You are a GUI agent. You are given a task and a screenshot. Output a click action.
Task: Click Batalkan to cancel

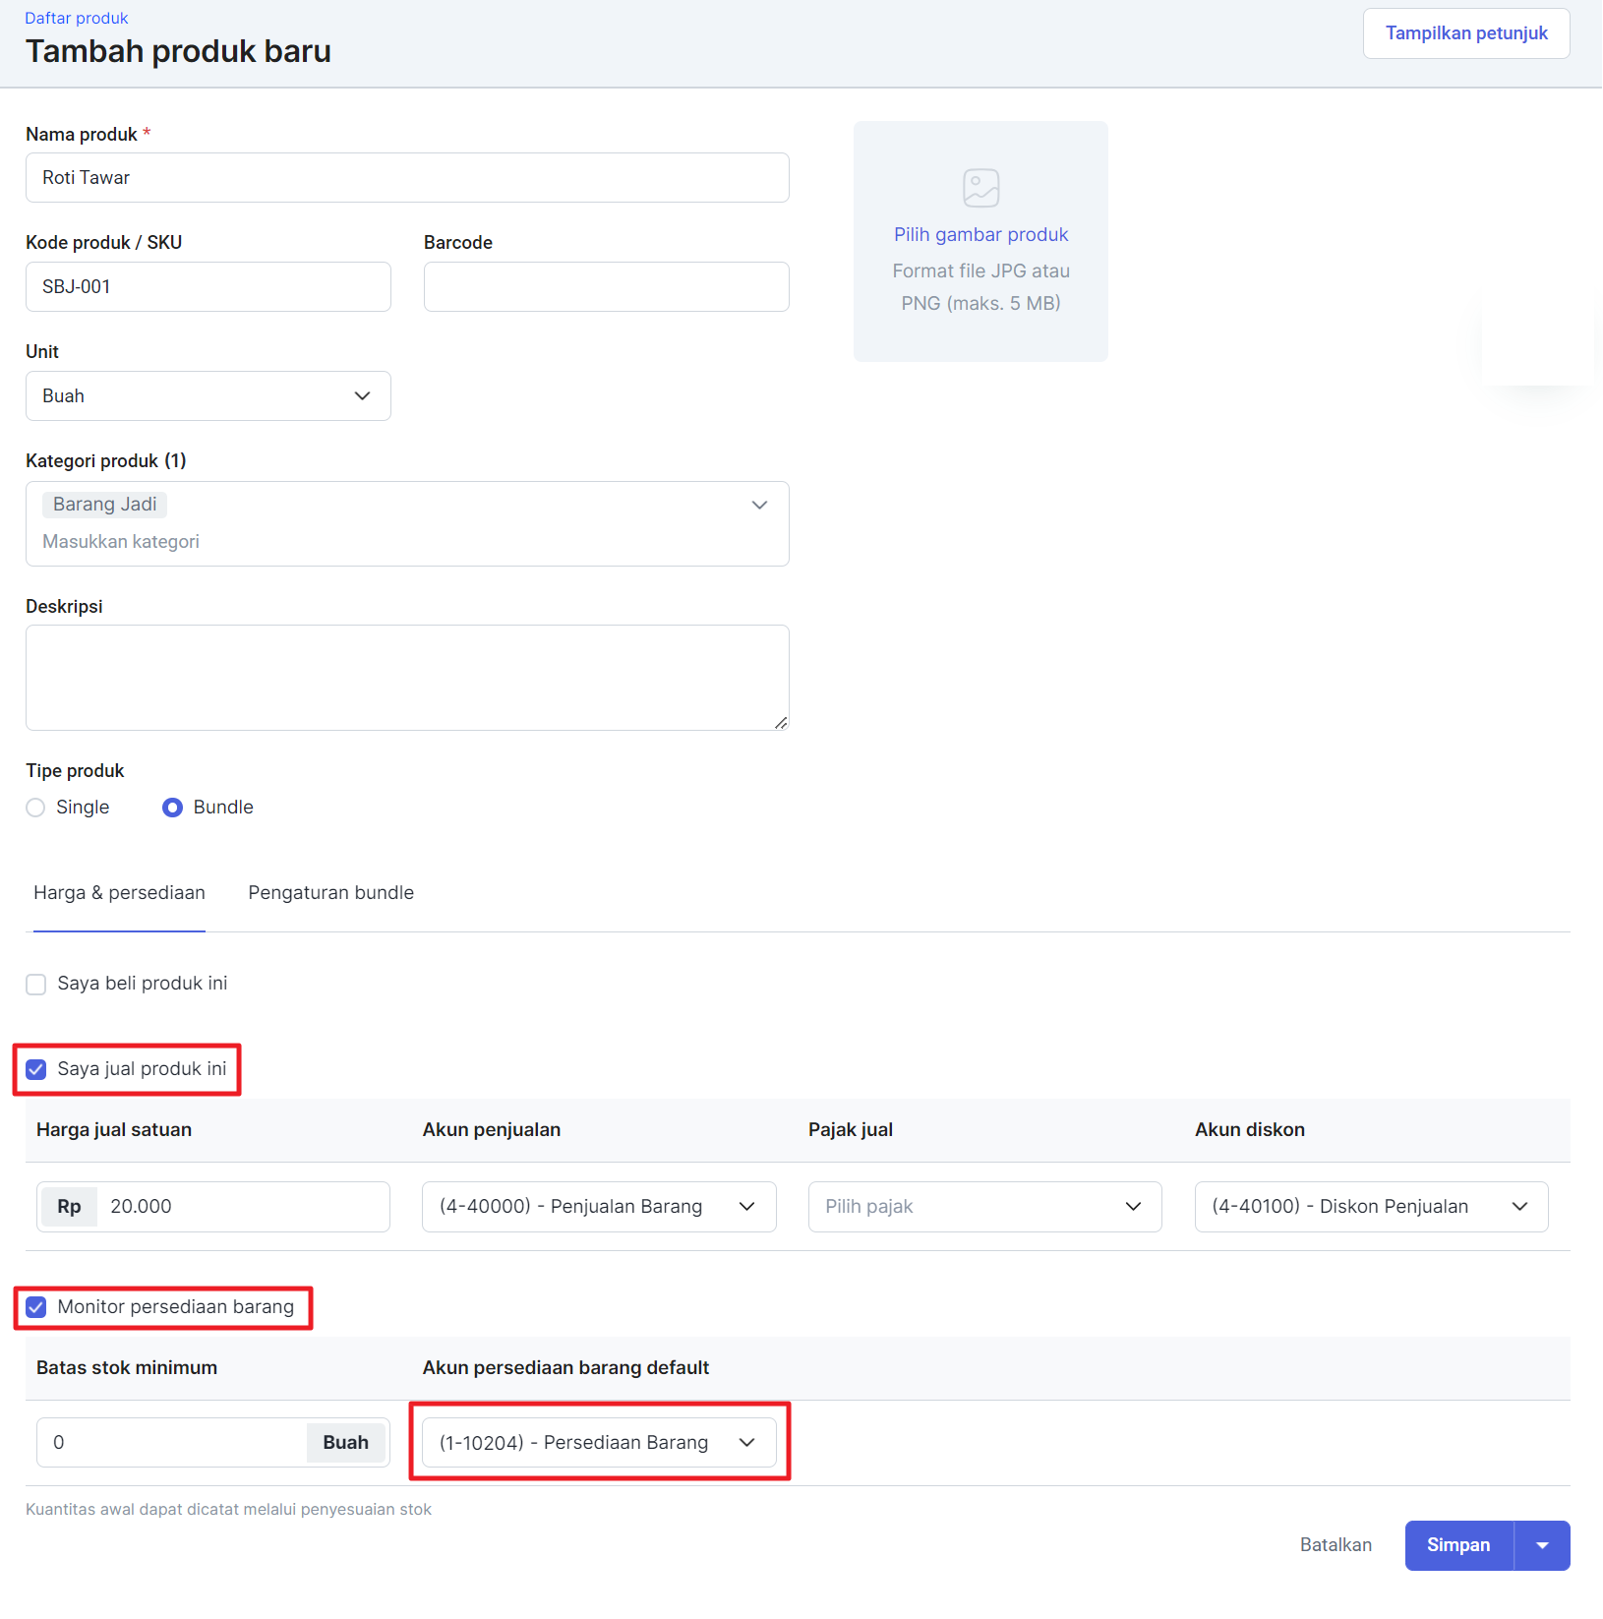click(x=1336, y=1545)
